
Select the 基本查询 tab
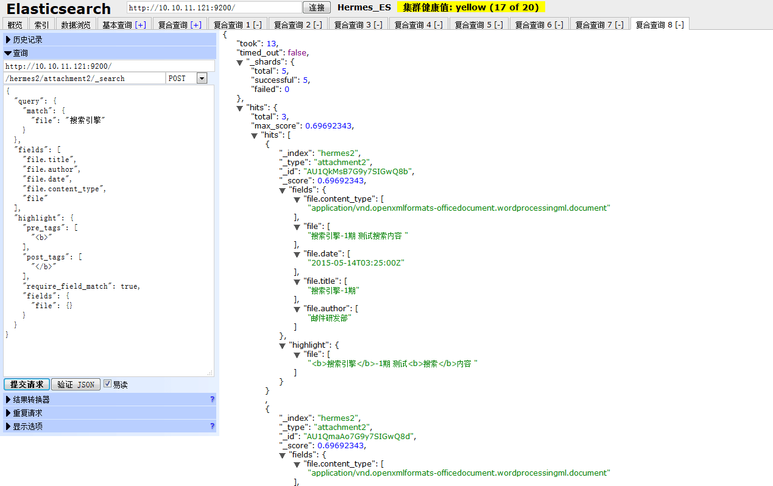124,24
